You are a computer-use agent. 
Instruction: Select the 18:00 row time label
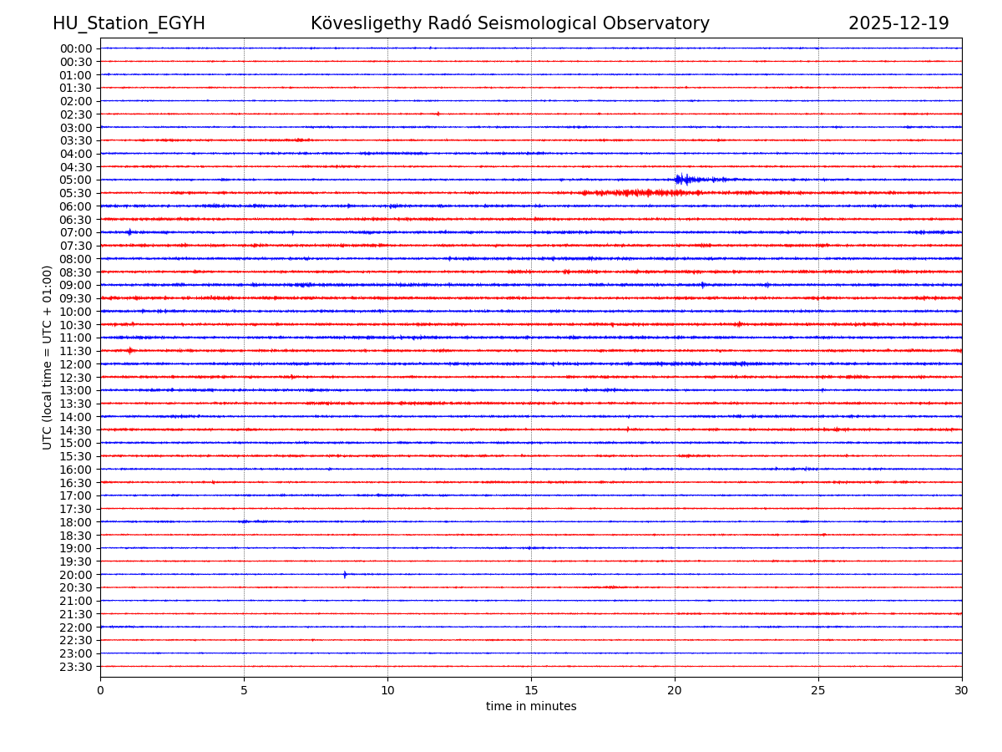[x=76, y=522]
